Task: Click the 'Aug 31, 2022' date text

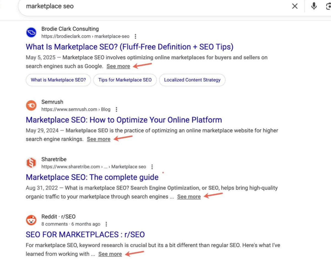Action: click(42, 188)
